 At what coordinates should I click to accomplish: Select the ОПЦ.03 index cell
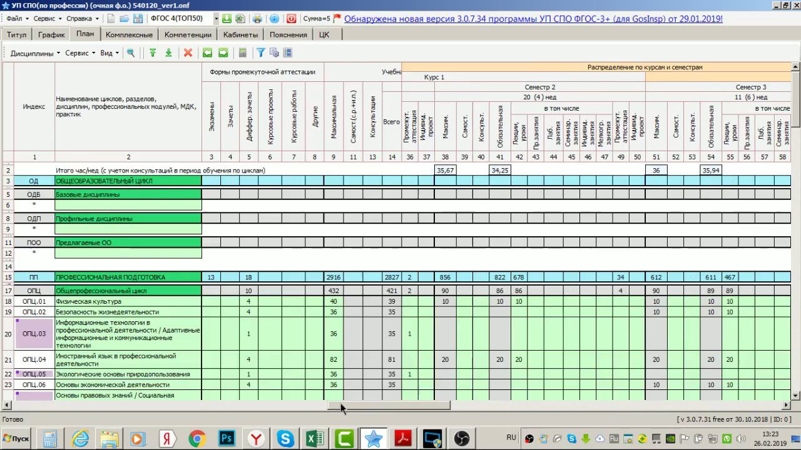pos(34,334)
